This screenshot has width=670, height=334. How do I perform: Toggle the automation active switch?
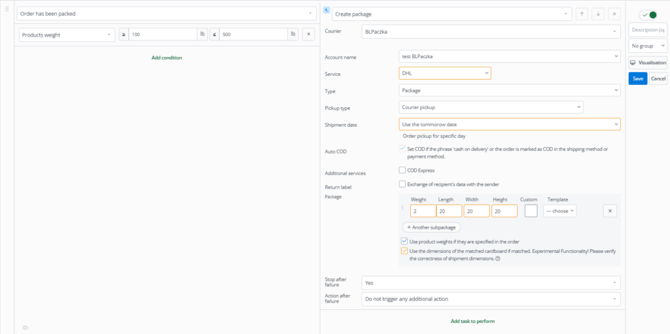(x=648, y=15)
